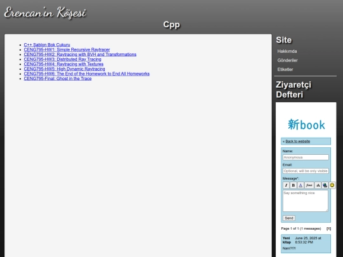343x257 pixels.
Task: Click into the Email input field
Action: click(306, 171)
